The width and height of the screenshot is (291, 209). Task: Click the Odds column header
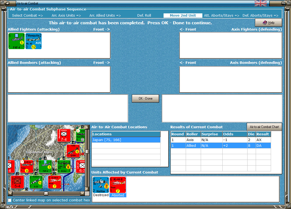tap(235, 134)
